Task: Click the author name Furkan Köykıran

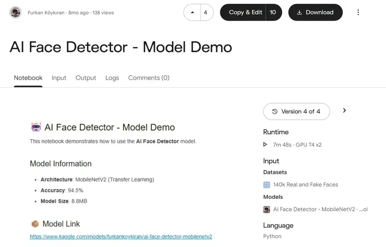Action: 46,13
